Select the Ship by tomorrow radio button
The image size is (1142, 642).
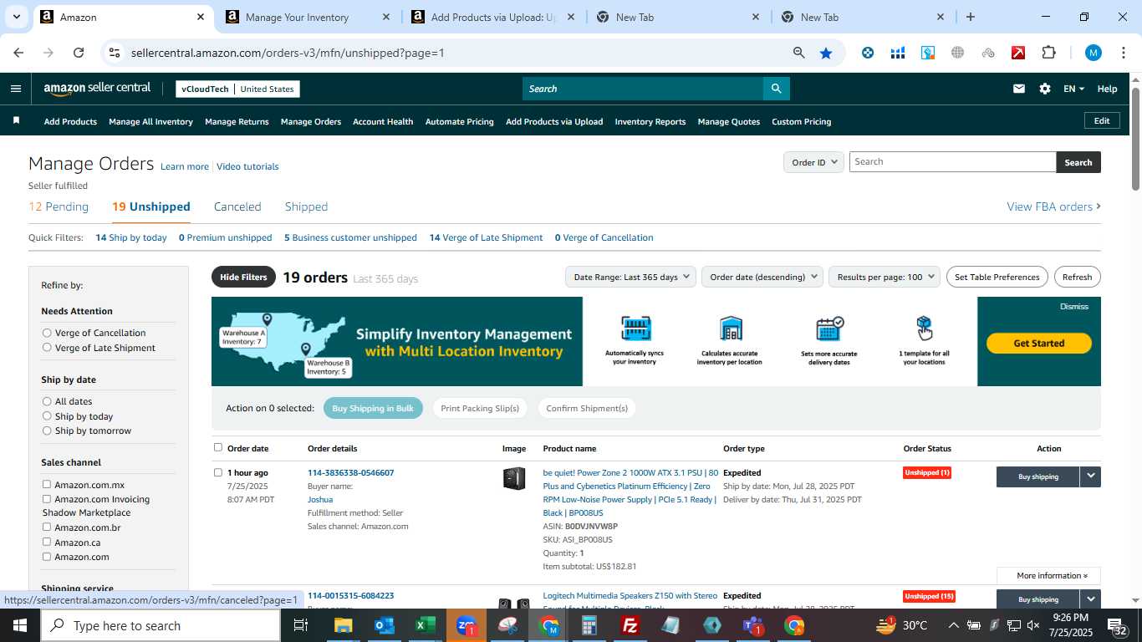47,431
